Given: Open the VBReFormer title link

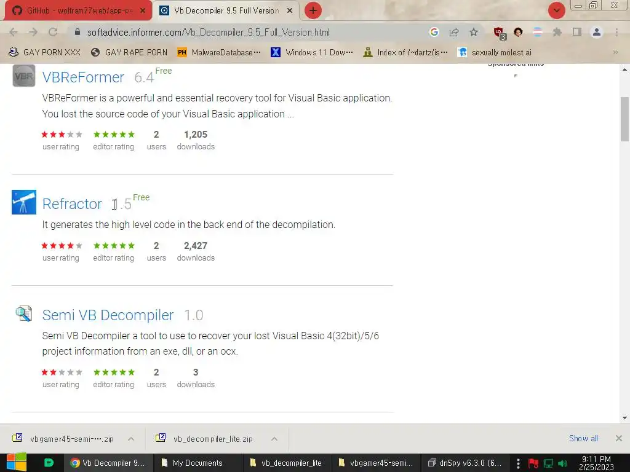Looking at the screenshot, I should click(x=83, y=77).
